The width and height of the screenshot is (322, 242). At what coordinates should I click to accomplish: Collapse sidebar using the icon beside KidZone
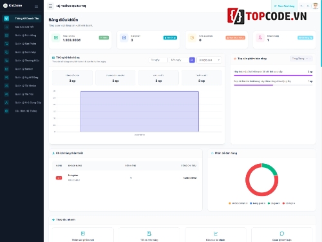[x=36, y=6]
